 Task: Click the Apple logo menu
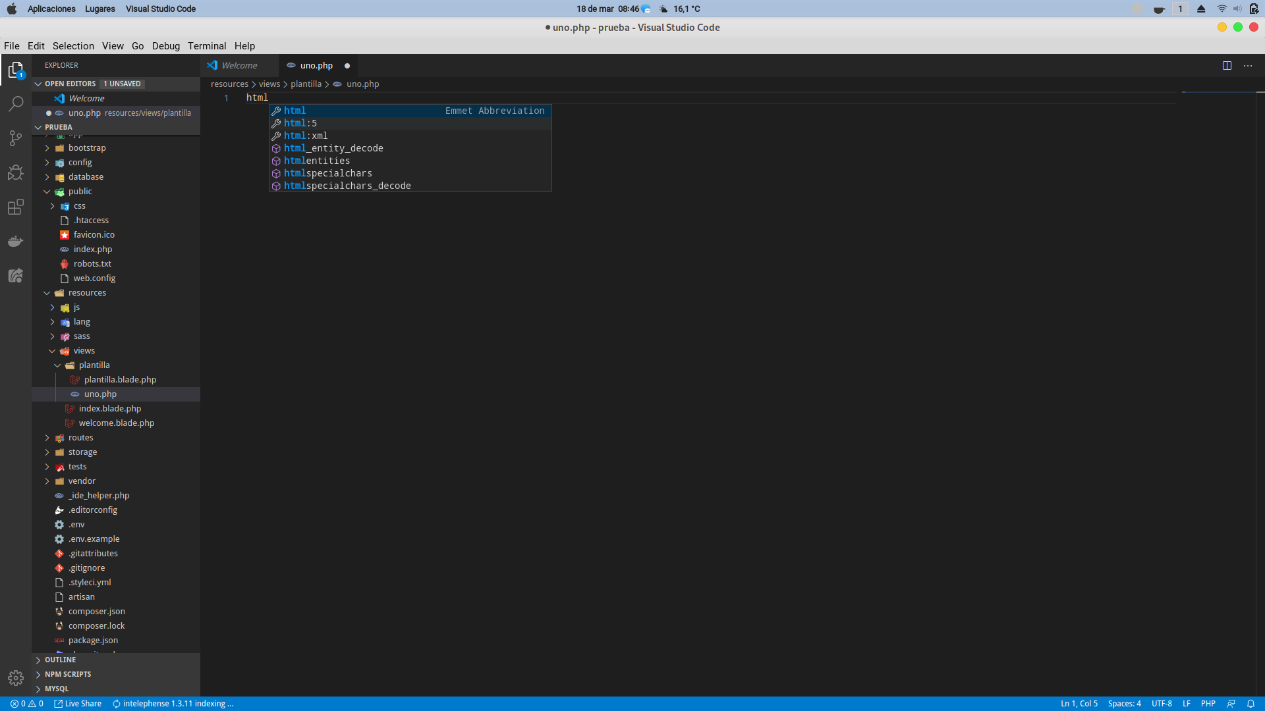click(12, 9)
